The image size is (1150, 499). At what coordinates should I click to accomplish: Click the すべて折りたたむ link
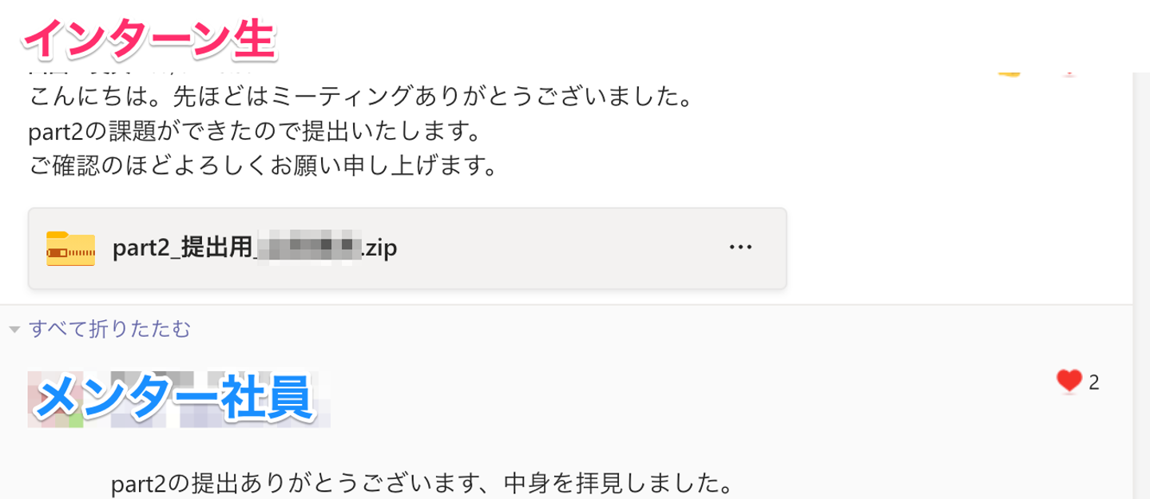click(x=109, y=328)
